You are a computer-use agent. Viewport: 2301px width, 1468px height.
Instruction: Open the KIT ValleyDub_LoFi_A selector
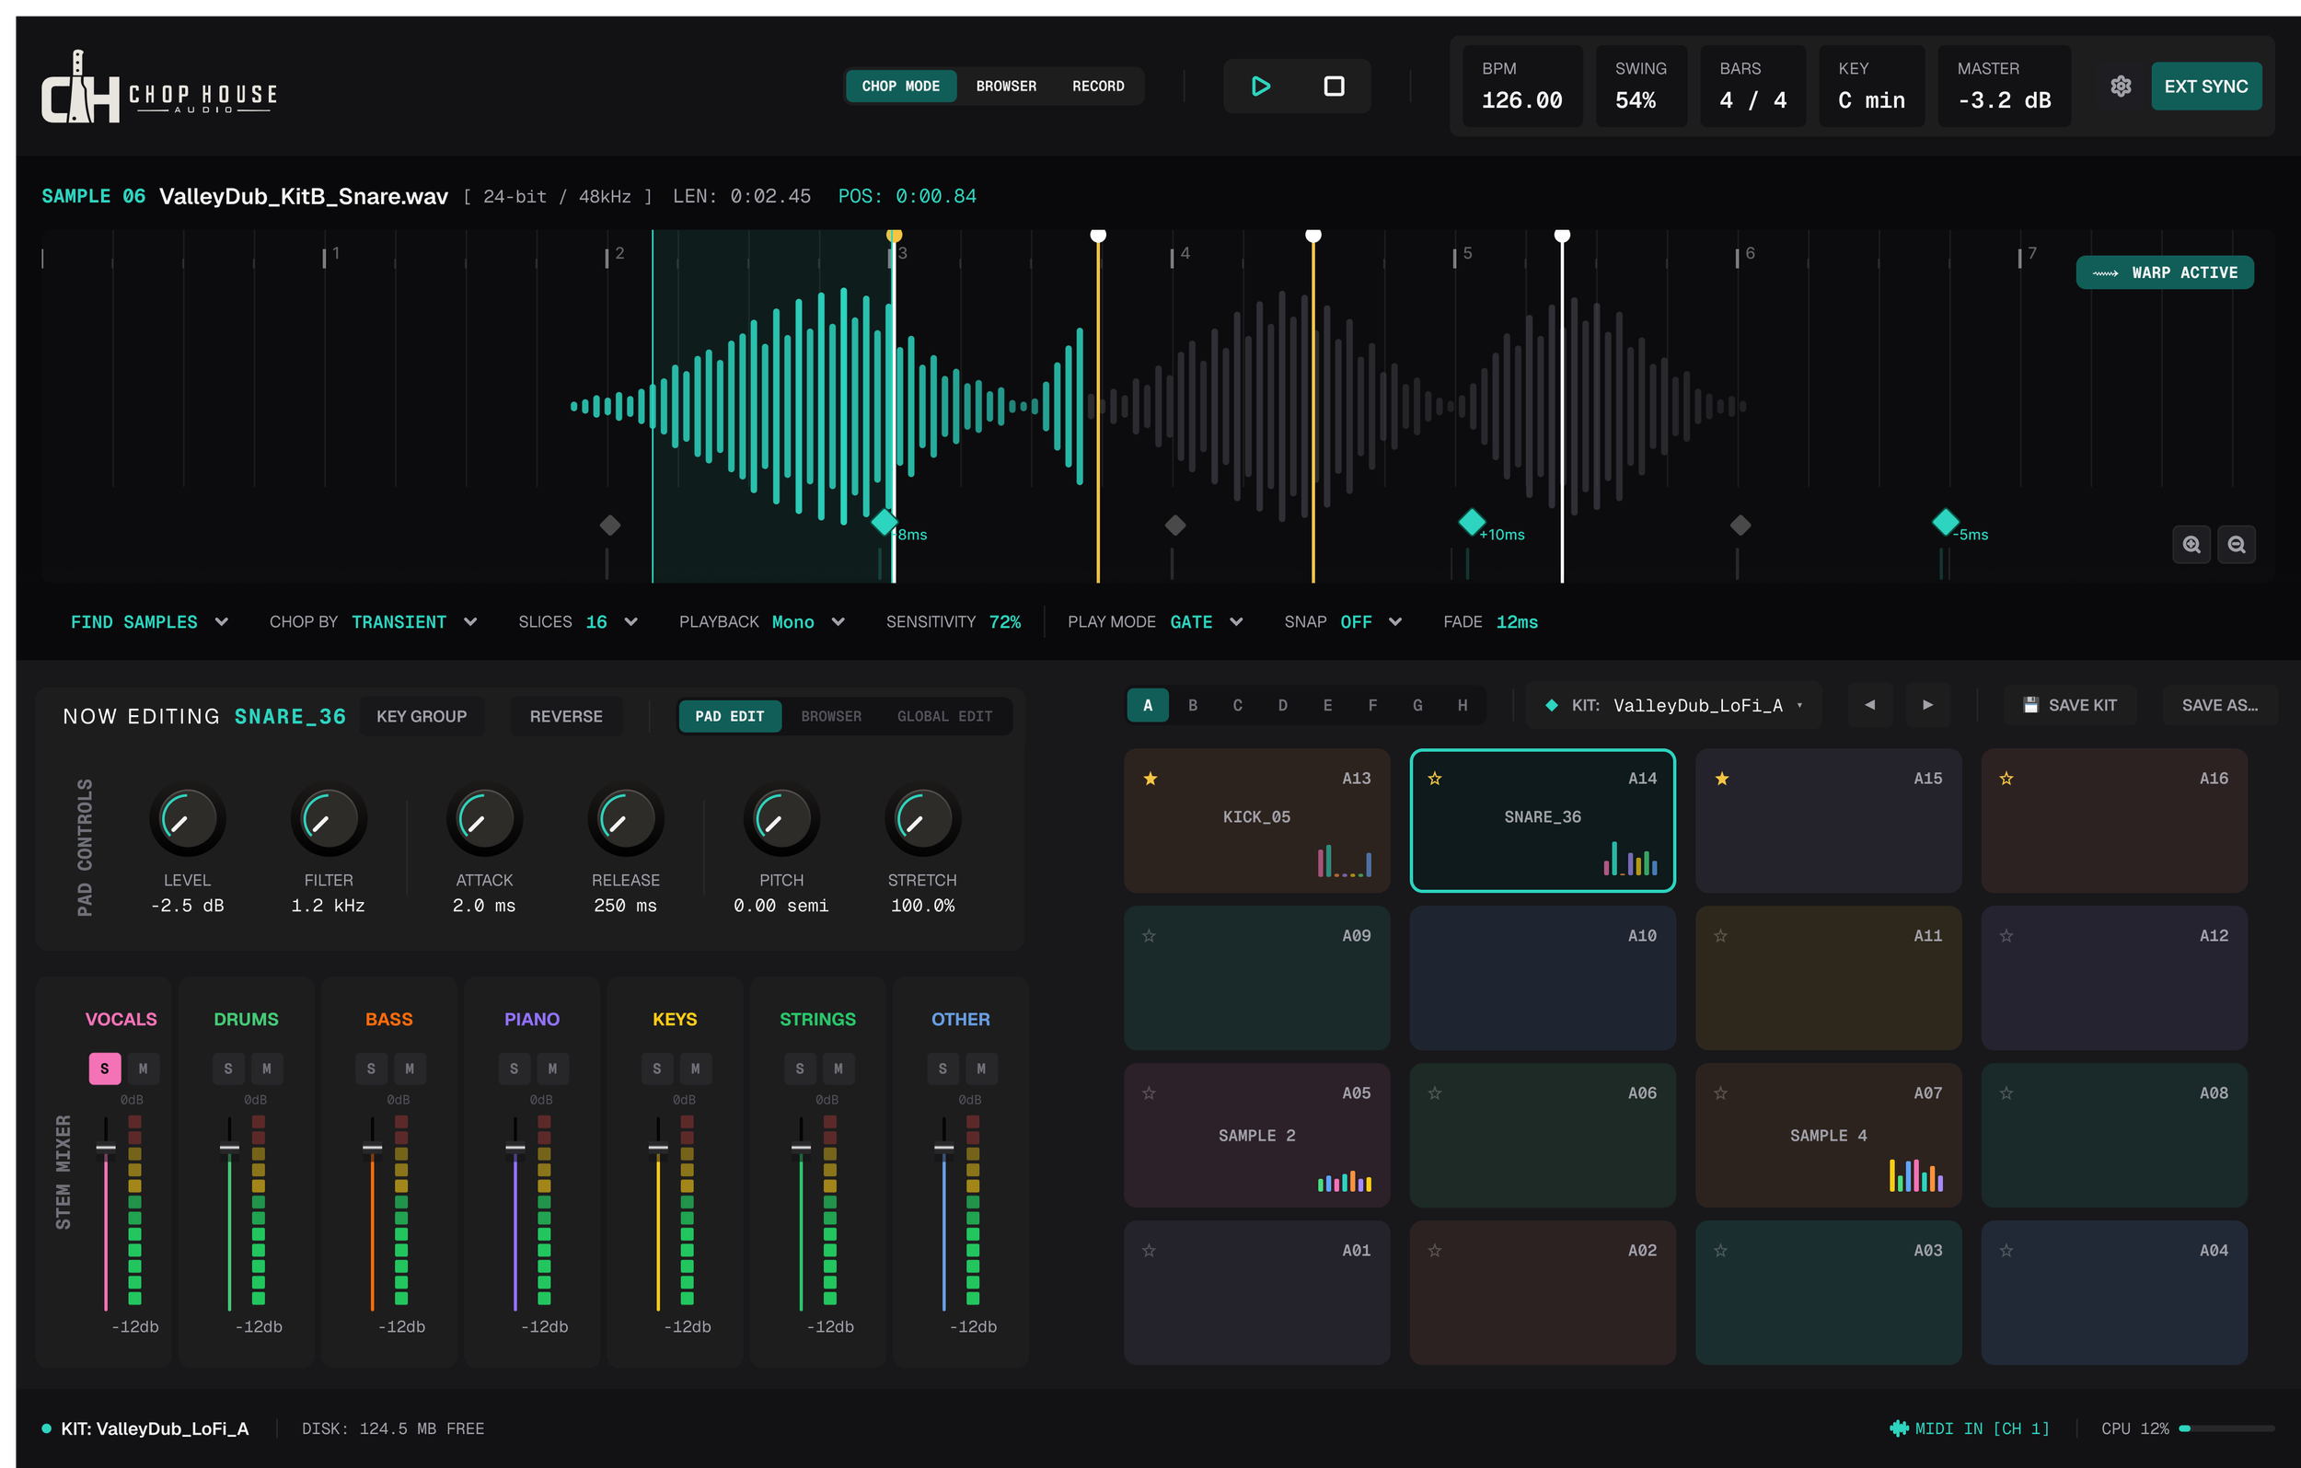pyautogui.click(x=1672, y=705)
